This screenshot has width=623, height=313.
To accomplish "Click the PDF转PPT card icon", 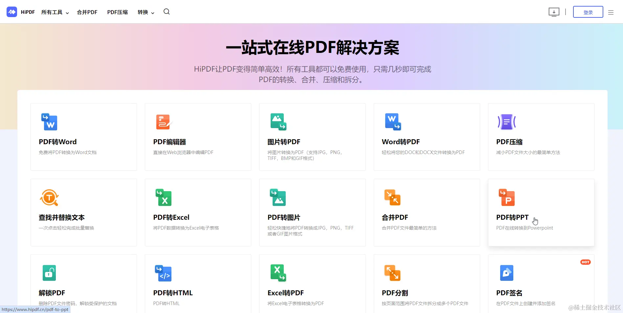I will [x=507, y=197].
